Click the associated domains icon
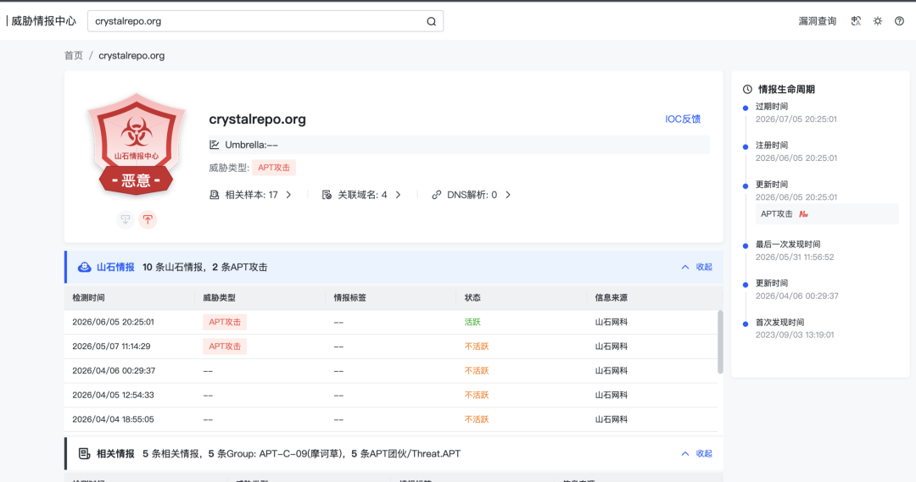916x482 pixels. point(327,195)
